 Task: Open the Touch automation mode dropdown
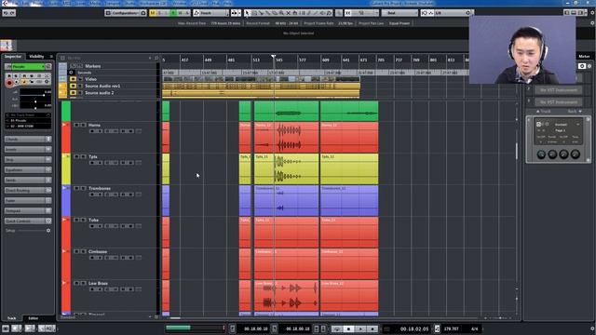pyautogui.click(x=211, y=13)
